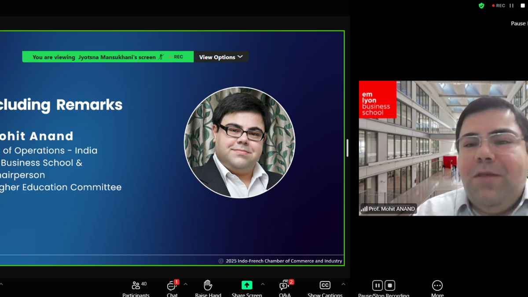Open the Q&A panel
The image size is (528, 297).
[285, 287]
